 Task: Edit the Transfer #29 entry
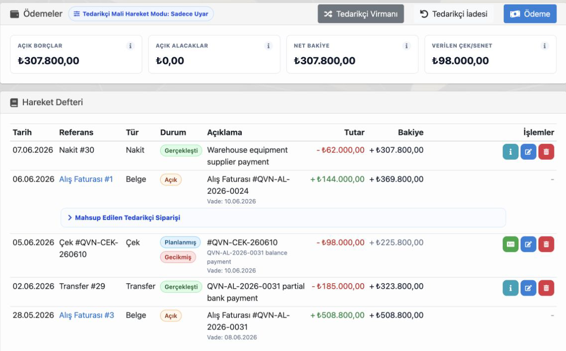point(528,288)
